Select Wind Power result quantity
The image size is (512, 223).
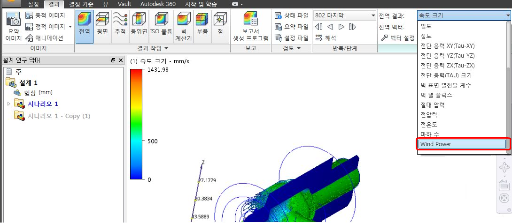[462, 144]
